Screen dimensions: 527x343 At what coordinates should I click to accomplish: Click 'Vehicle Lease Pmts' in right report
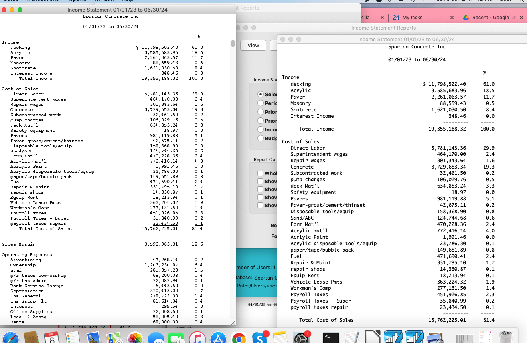pyautogui.click(x=316, y=282)
